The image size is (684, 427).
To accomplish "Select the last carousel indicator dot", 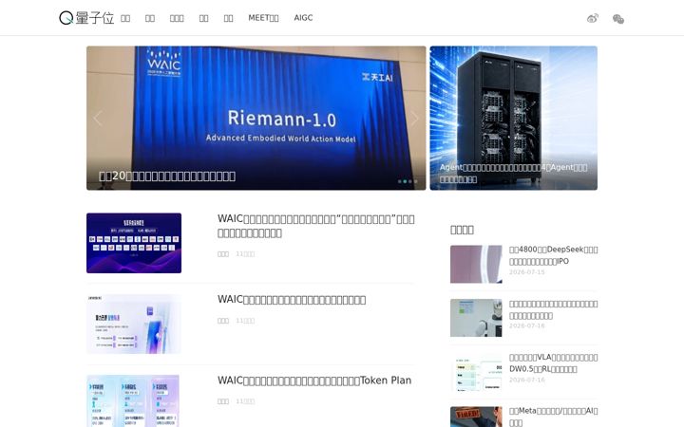I will (416, 181).
